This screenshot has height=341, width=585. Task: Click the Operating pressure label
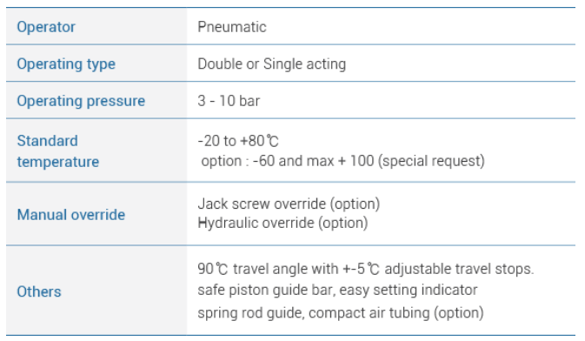pos(81,101)
